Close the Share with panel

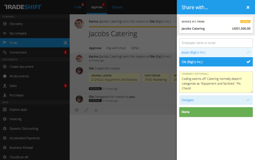248,7
